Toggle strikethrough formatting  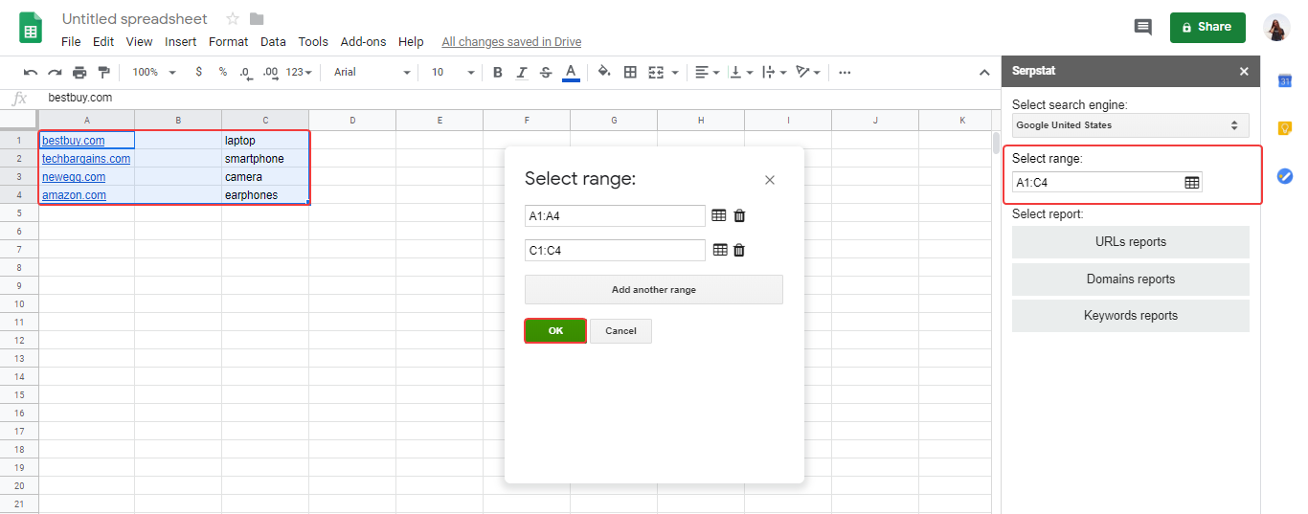coord(546,73)
